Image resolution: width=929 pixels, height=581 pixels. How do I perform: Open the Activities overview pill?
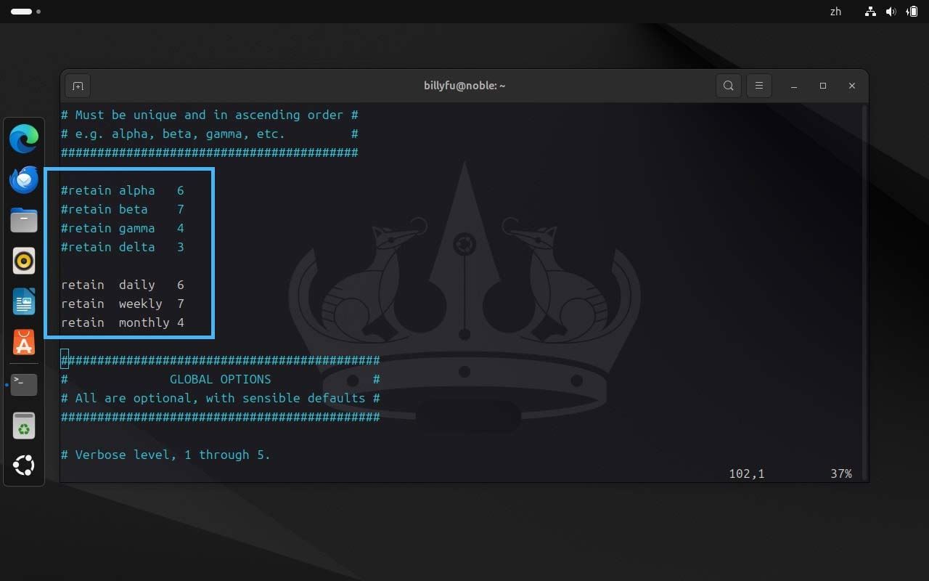pyautogui.click(x=25, y=12)
